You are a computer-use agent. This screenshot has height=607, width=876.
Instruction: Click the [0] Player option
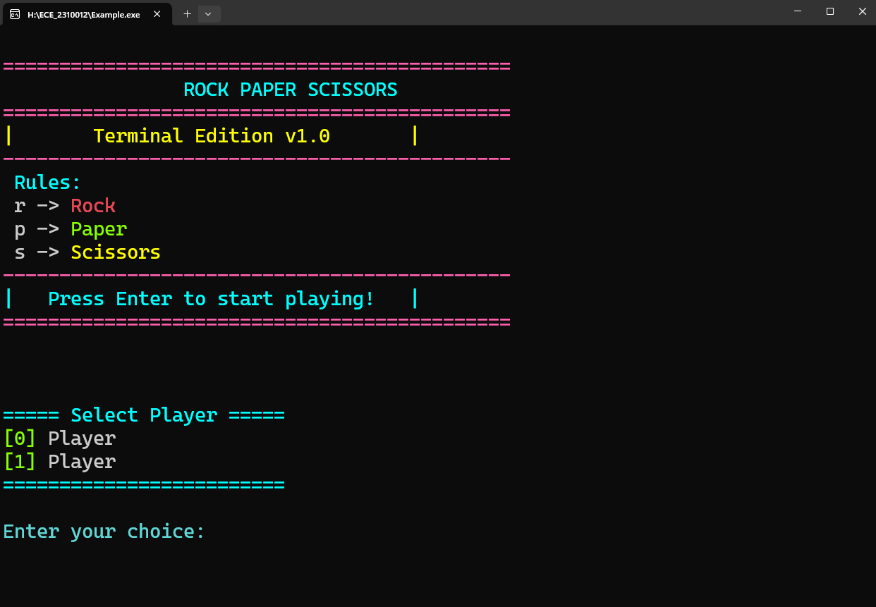[60, 439]
